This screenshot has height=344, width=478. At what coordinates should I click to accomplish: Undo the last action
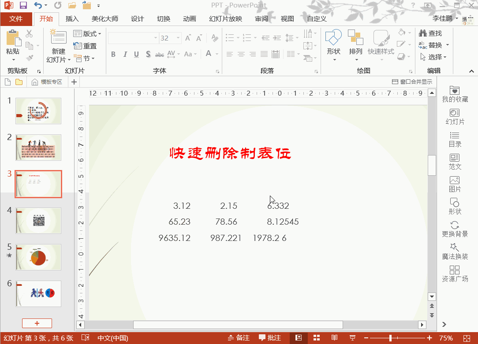[x=38, y=5]
